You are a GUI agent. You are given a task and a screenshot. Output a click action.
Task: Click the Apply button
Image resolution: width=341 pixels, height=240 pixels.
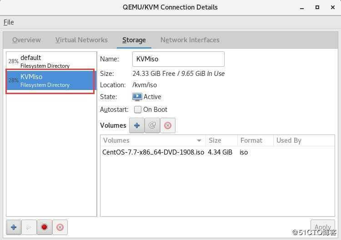[x=323, y=227]
